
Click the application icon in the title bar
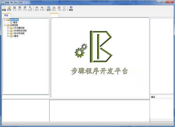click(3, 2)
